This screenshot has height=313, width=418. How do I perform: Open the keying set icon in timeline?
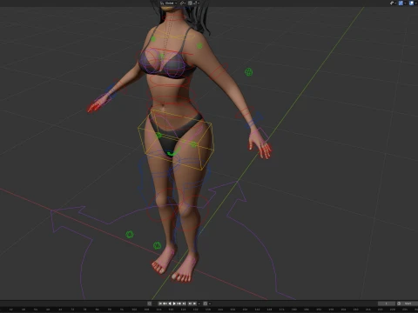pyautogui.click(x=206, y=303)
